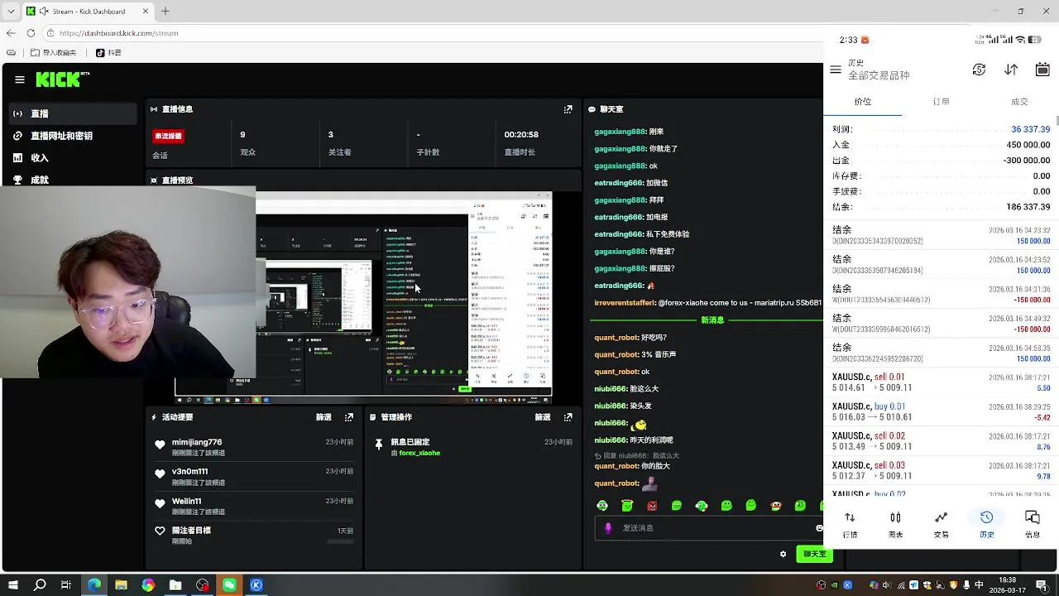Open the 抖音 bookmark

(x=108, y=53)
